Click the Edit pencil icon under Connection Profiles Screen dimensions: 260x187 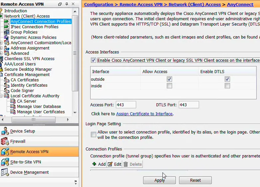[x=110, y=164]
